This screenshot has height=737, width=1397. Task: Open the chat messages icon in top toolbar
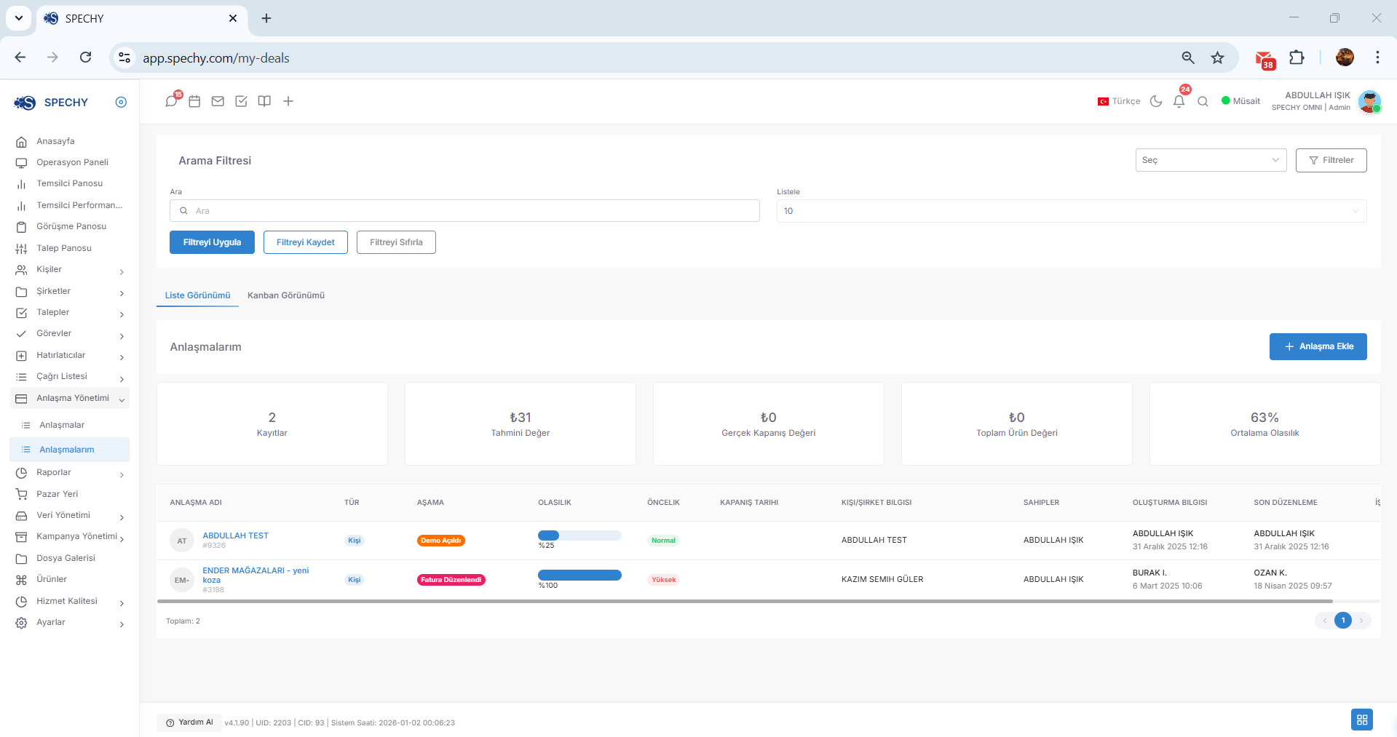pyautogui.click(x=171, y=101)
